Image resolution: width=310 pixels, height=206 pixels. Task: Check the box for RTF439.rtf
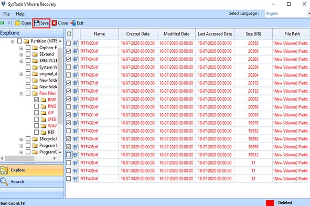coord(69,171)
